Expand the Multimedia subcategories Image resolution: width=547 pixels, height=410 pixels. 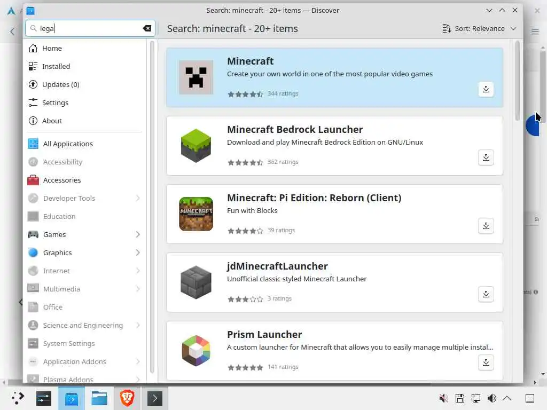138,289
